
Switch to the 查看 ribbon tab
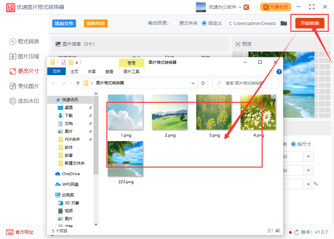[x=109, y=71]
